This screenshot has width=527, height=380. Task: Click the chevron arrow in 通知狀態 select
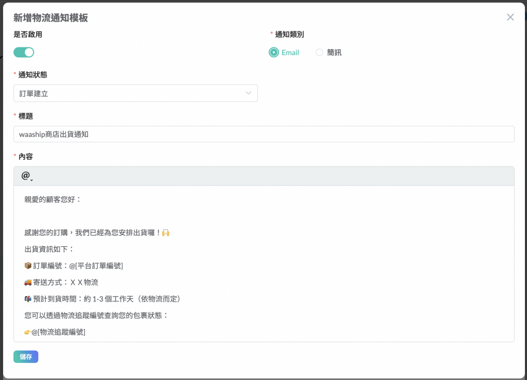(x=249, y=93)
